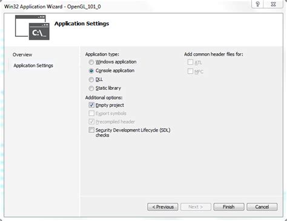Click Finish to create the project

click(x=229, y=207)
